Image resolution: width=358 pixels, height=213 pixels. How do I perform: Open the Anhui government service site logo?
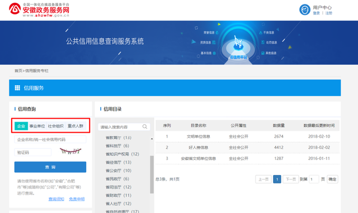pyautogui.click(x=39, y=10)
